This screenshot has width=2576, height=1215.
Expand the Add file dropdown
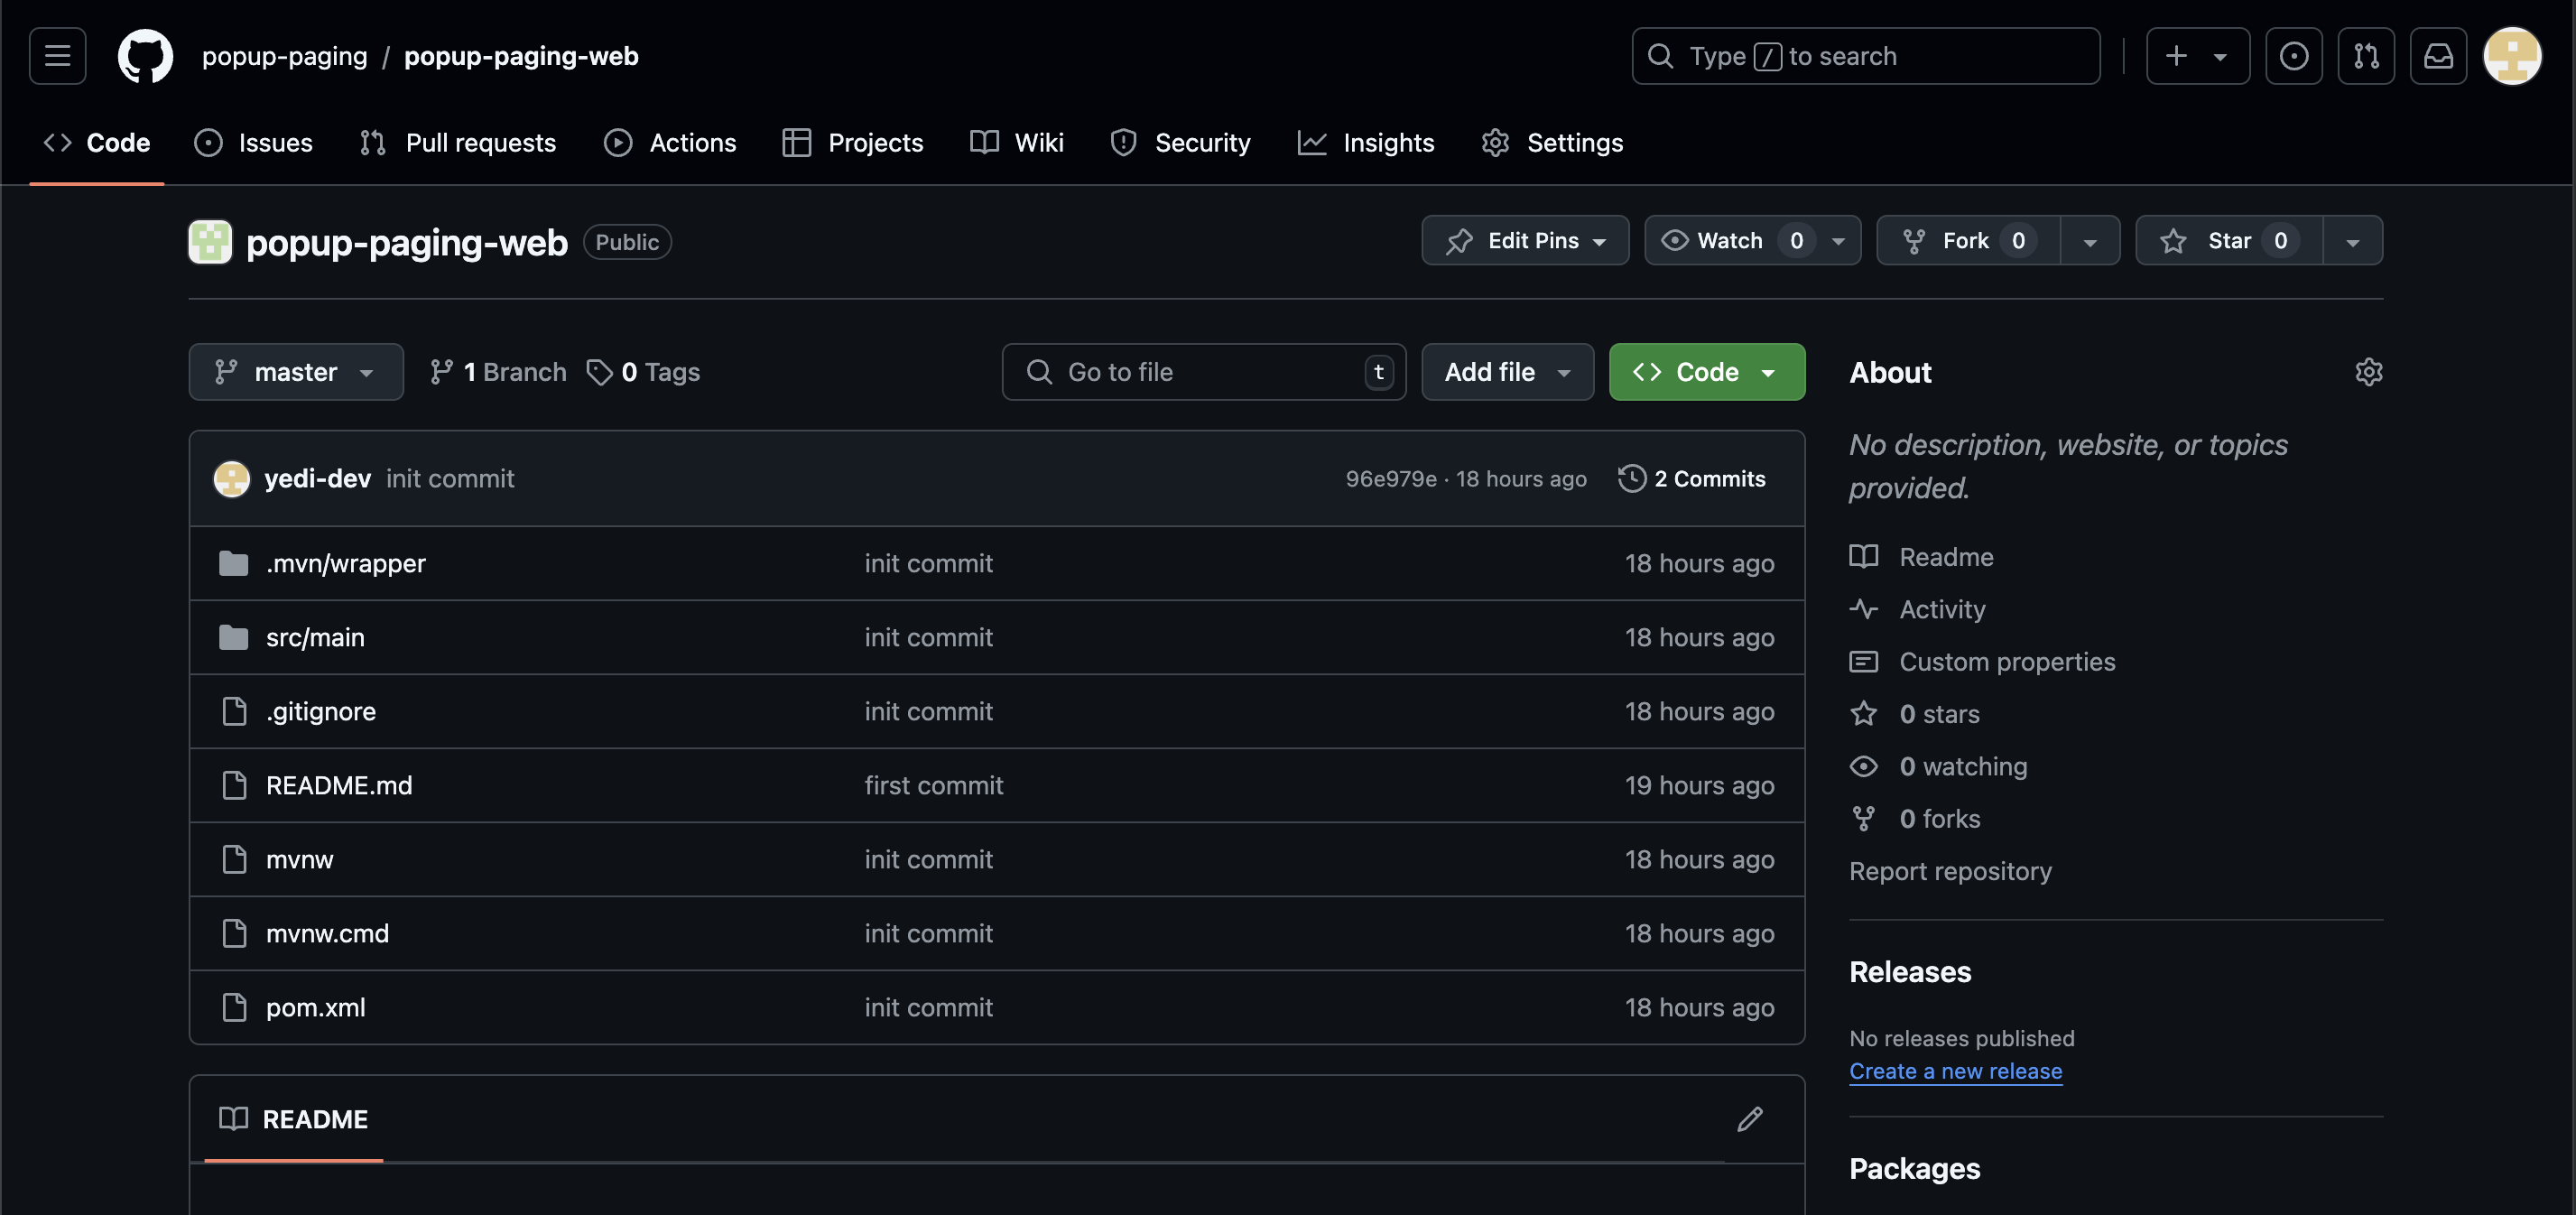[1506, 372]
